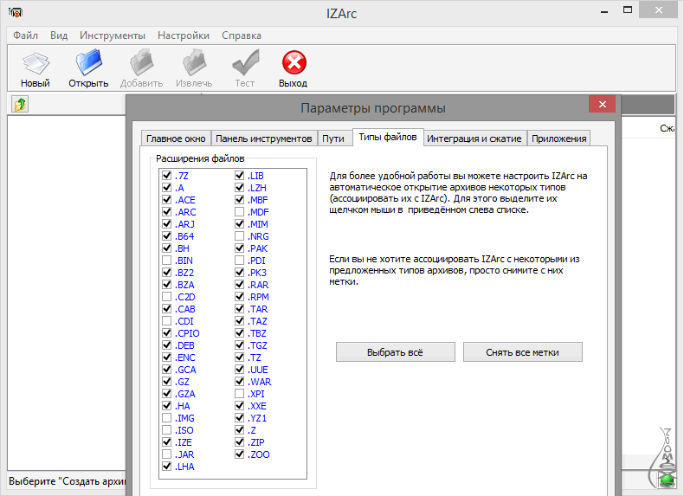This screenshot has width=684, height=496.
Task: Click the status bar text Выберите "Создать архи
Action: pyautogui.click(x=67, y=481)
